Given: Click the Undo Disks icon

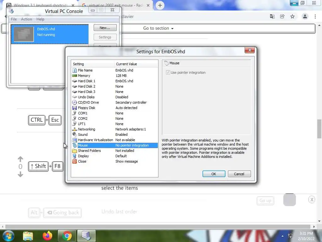Looking at the screenshot, I should tap(75, 97).
